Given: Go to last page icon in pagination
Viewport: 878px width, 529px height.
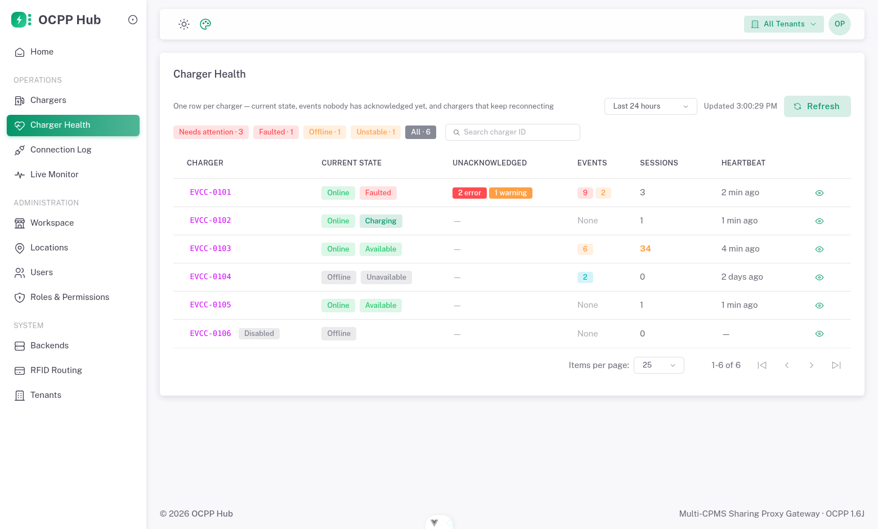Looking at the screenshot, I should [x=836, y=365].
